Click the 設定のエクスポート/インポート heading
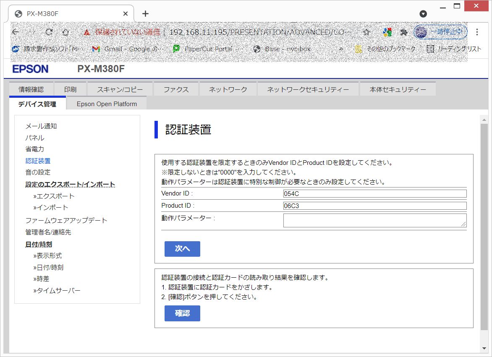 (70, 184)
